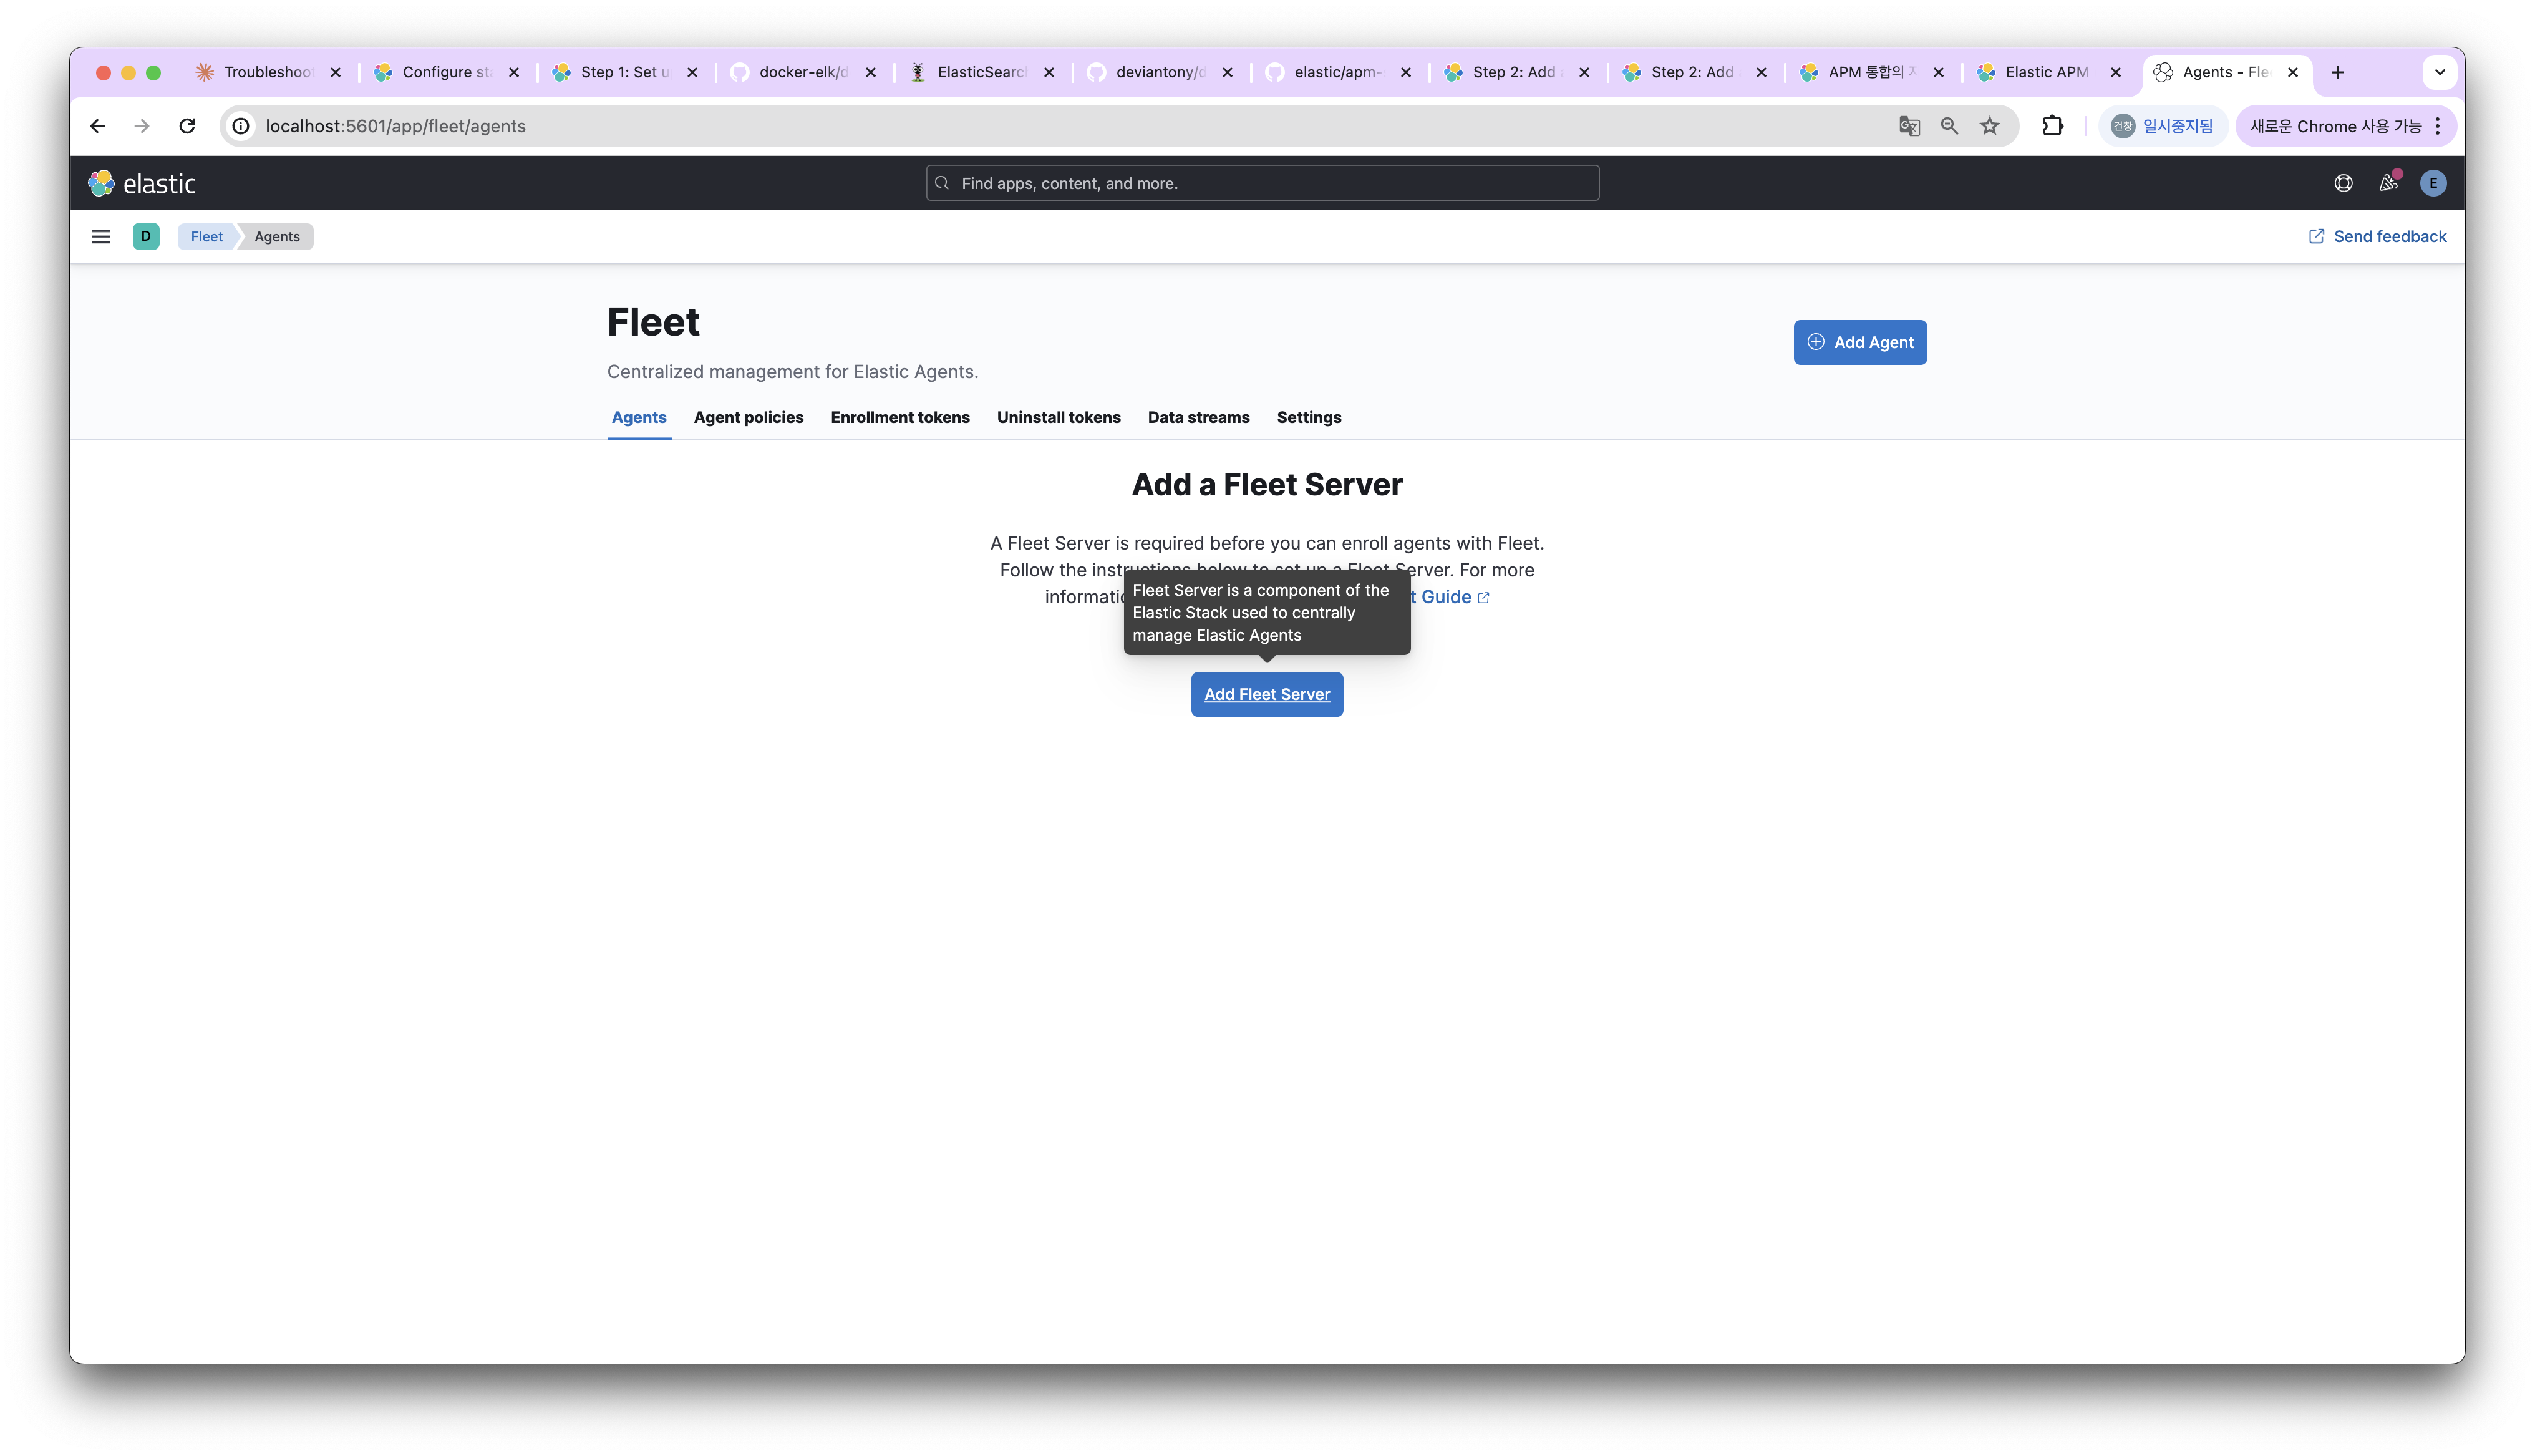This screenshot has width=2535, height=1456.
Task: Open the newsfeed notifications icon
Action: tap(2388, 183)
